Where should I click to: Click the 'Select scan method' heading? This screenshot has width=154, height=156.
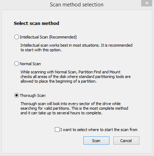(36, 23)
